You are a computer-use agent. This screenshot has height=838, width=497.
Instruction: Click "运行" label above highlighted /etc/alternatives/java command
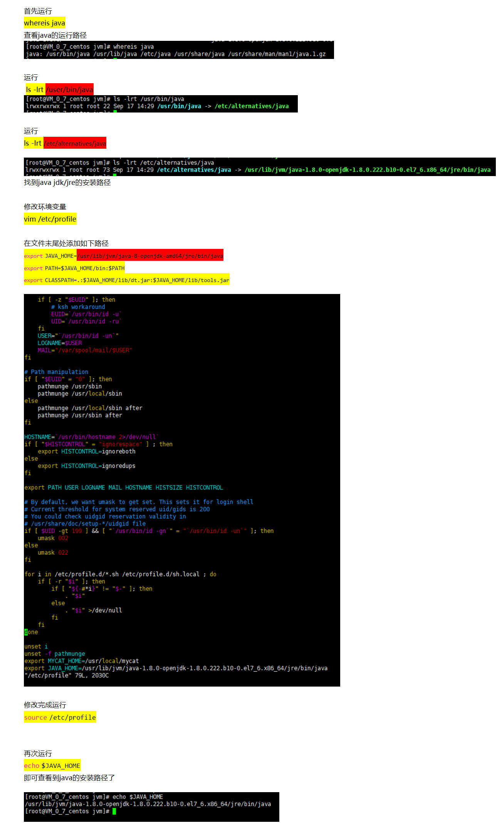tap(31, 131)
